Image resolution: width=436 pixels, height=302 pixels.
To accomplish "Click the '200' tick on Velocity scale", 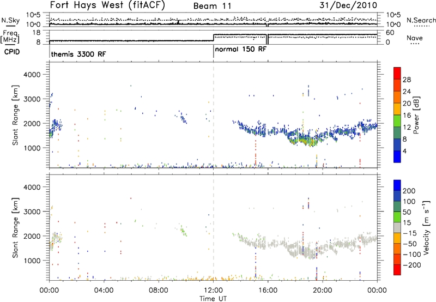I will 409,191.
